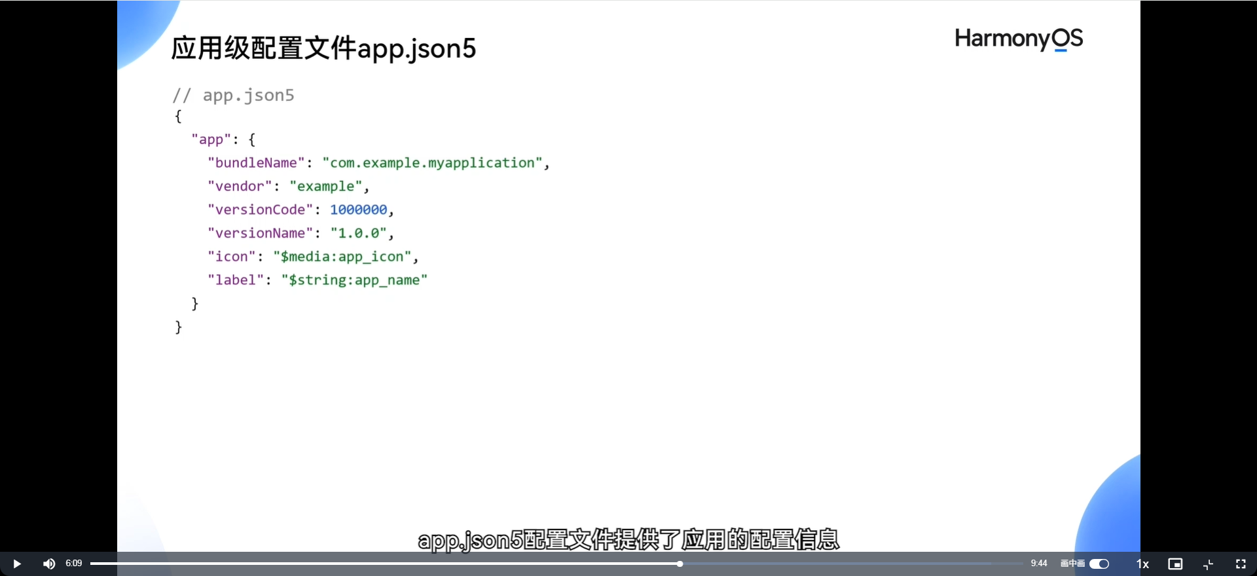
Task: Click the shrink player view icon
Action: coord(1209,564)
